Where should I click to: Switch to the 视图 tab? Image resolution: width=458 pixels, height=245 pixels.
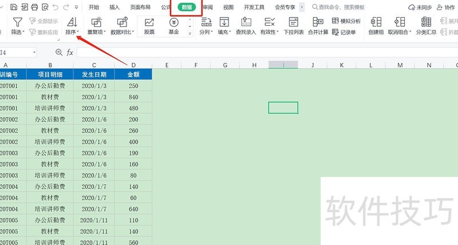click(x=228, y=7)
